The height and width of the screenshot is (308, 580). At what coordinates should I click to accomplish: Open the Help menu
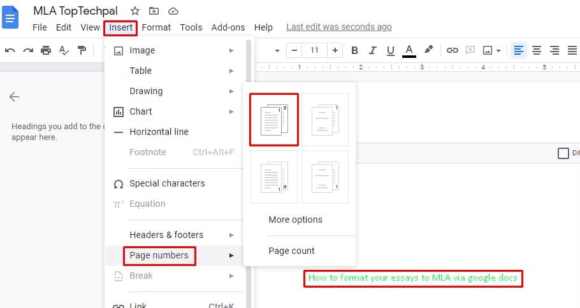(x=263, y=27)
